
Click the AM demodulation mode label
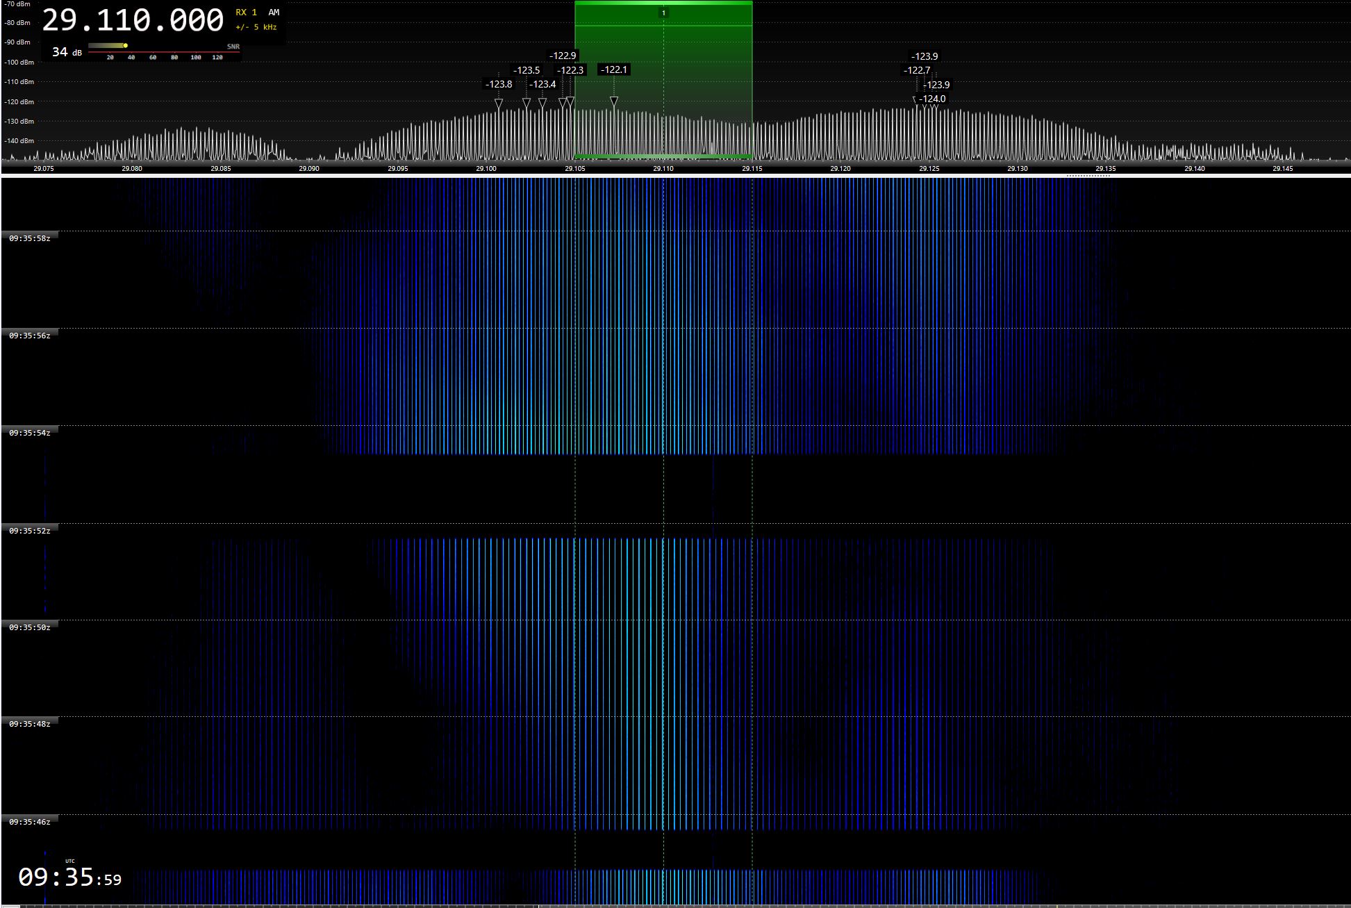[x=274, y=13]
